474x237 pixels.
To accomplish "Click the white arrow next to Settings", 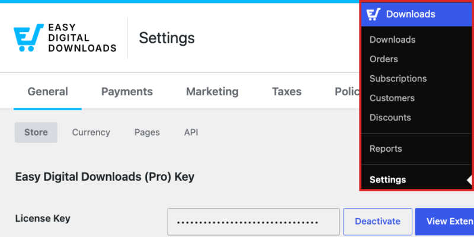I will point(469,180).
